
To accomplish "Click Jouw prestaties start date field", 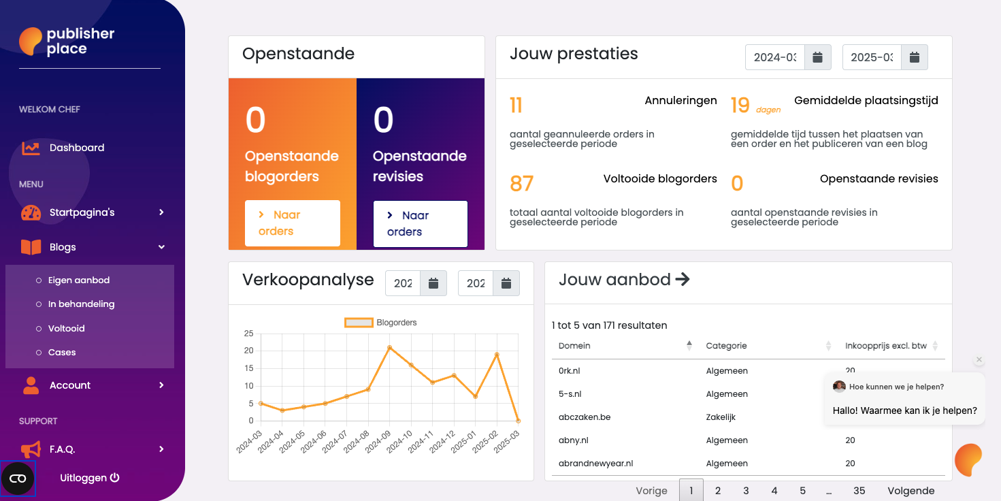I will 775,57.
